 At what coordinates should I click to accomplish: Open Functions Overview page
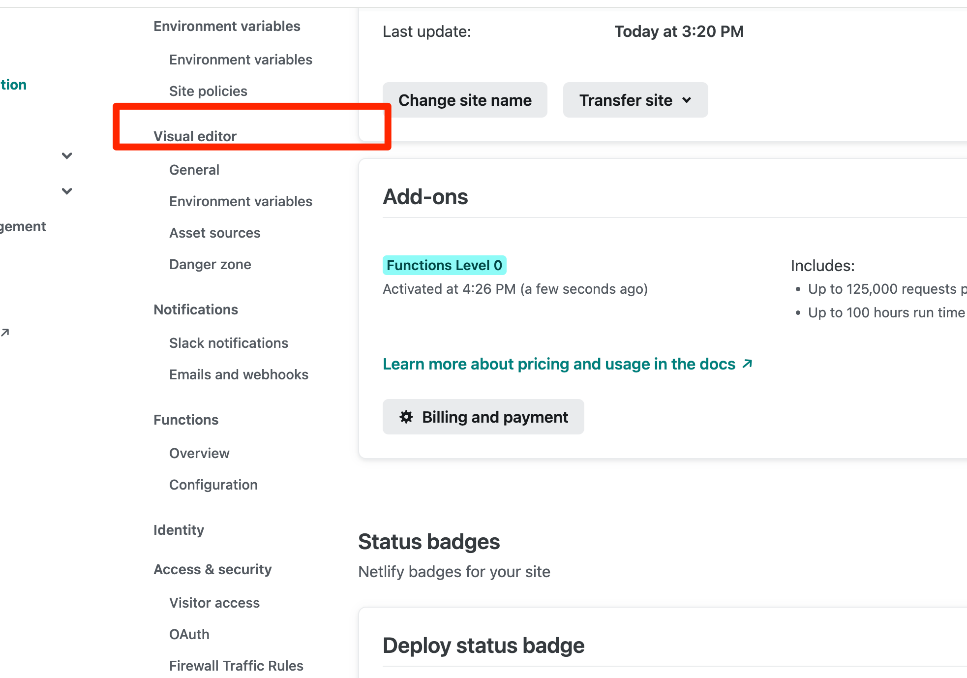(x=199, y=453)
